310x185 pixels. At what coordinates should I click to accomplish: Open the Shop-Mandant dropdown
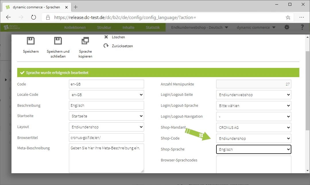tap(254, 127)
